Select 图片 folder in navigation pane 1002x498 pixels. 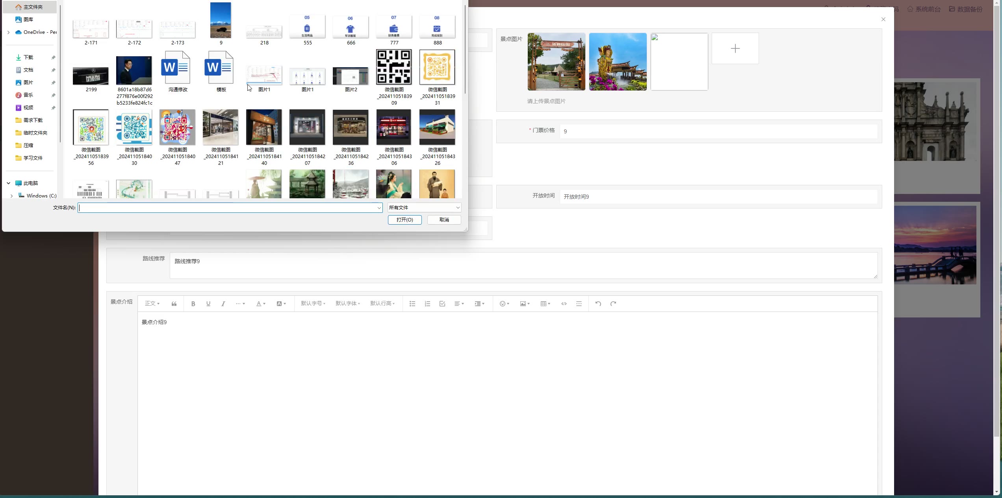[x=28, y=83]
